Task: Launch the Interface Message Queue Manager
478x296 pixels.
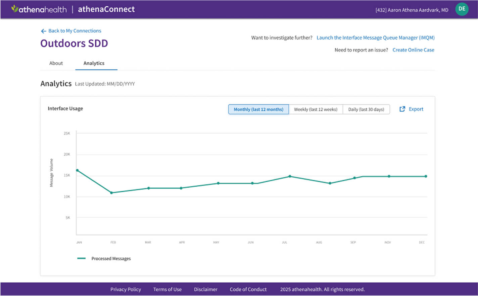Action: (376, 38)
